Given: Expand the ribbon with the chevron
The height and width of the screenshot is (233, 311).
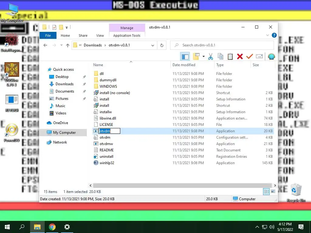Looking at the screenshot, I should pyautogui.click(x=267, y=35).
